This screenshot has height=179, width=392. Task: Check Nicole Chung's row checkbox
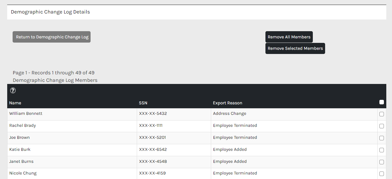coord(382,174)
